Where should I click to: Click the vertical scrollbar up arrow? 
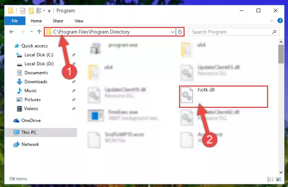point(281,42)
